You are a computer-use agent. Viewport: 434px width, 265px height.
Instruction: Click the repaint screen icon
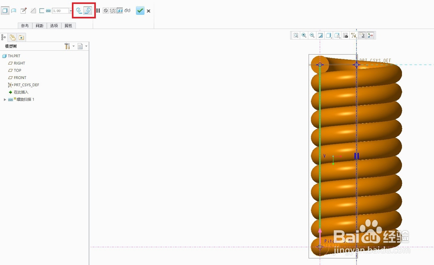[320, 36]
